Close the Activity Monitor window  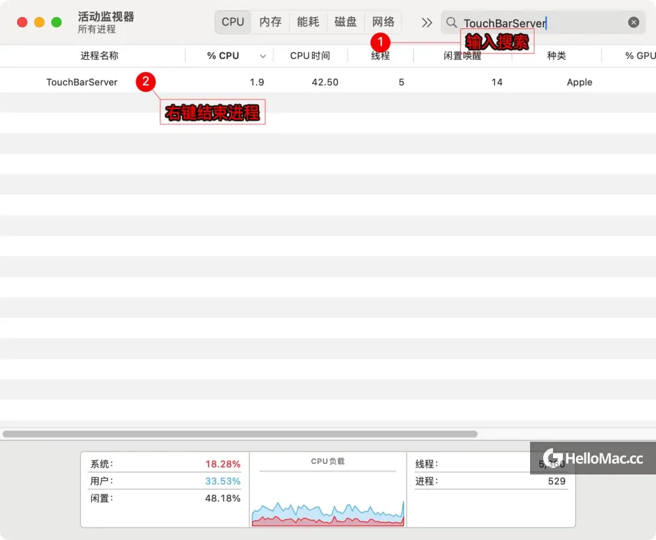tap(22, 22)
